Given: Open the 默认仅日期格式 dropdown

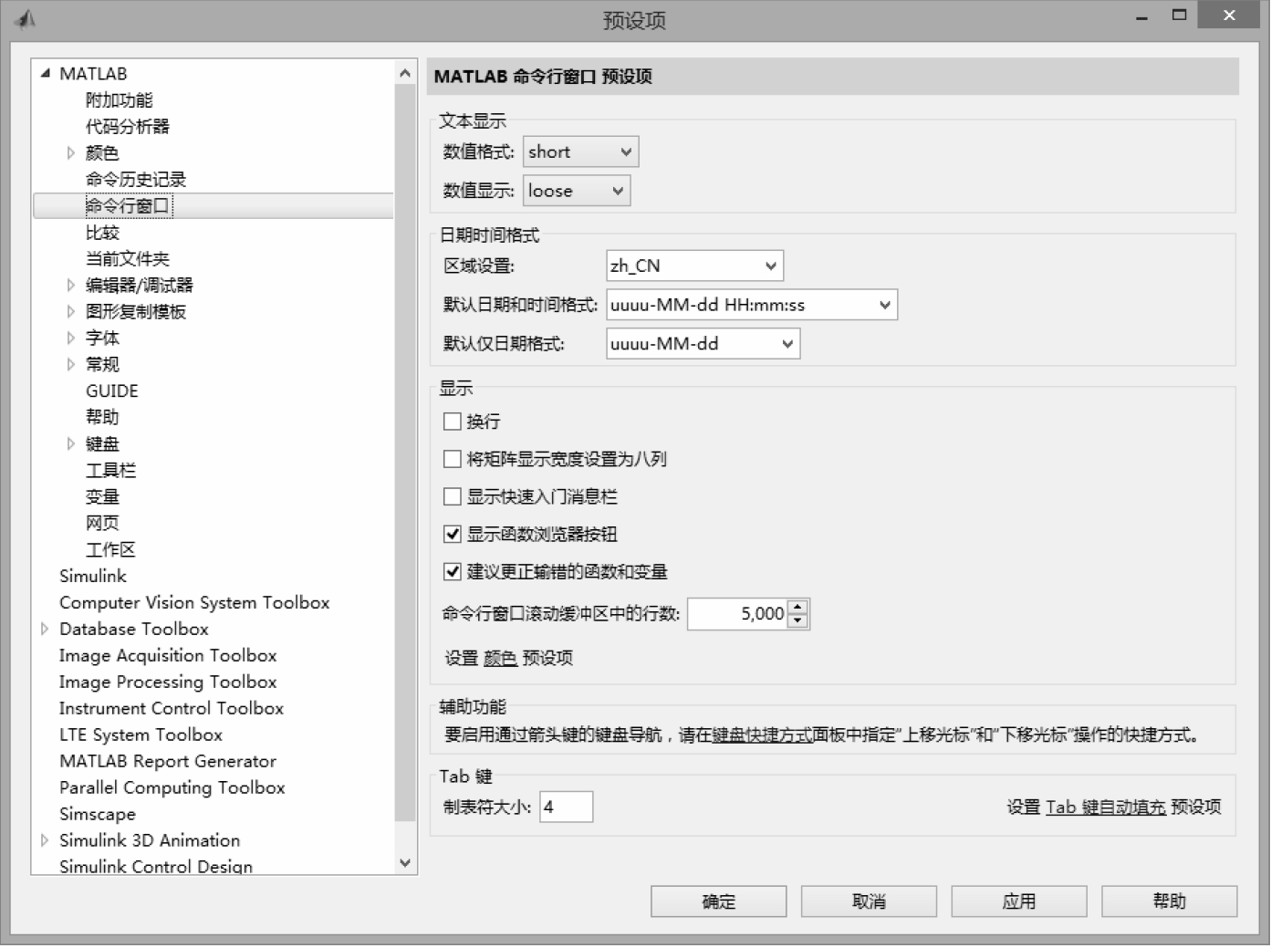Looking at the screenshot, I should [703, 344].
